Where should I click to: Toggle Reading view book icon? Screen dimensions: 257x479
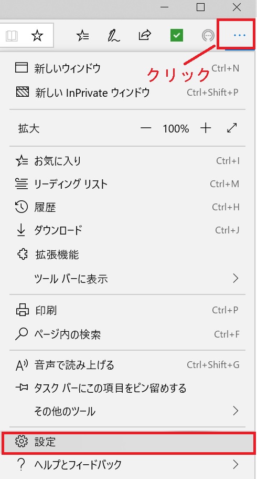[12, 36]
